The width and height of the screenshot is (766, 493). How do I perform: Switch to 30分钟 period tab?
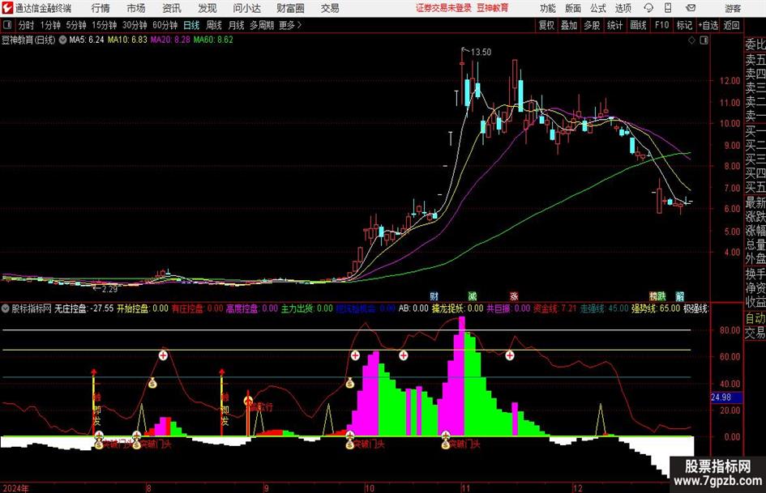point(135,25)
